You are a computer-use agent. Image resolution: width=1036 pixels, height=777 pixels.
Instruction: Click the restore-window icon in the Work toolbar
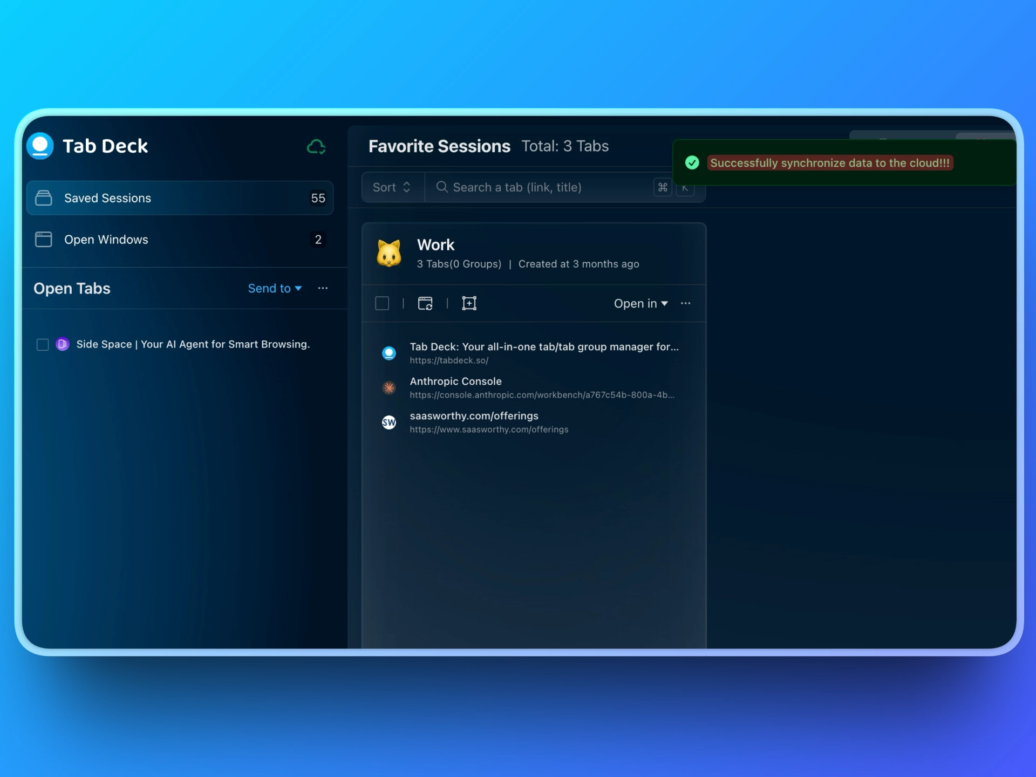pyautogui.click(x=426, y=303)
